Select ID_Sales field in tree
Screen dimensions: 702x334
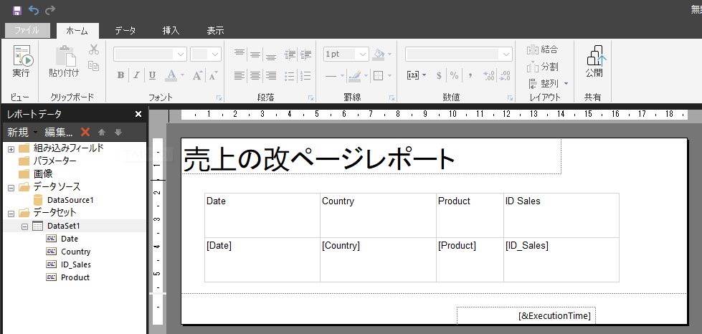[76, 264]
